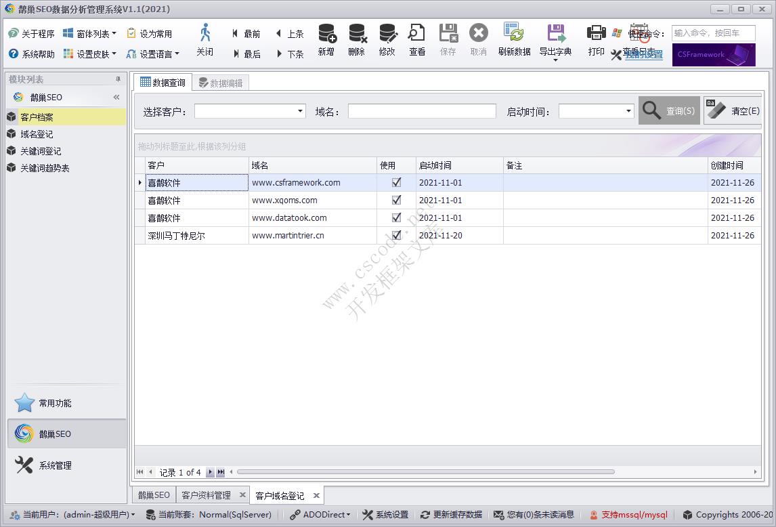Switch to the 数据编辑 tab
Screen dimensions: 776x527
[221, 83]
